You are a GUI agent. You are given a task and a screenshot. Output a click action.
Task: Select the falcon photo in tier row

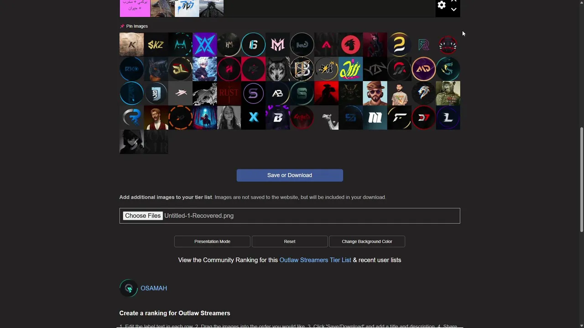[162, 8]
